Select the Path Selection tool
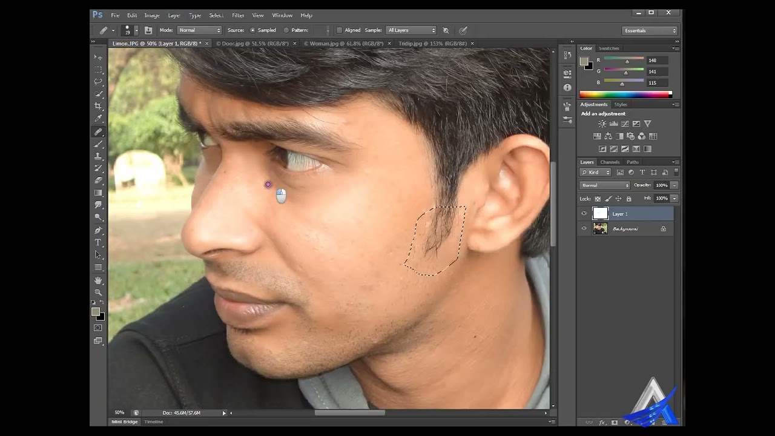 tap(98, 255)
